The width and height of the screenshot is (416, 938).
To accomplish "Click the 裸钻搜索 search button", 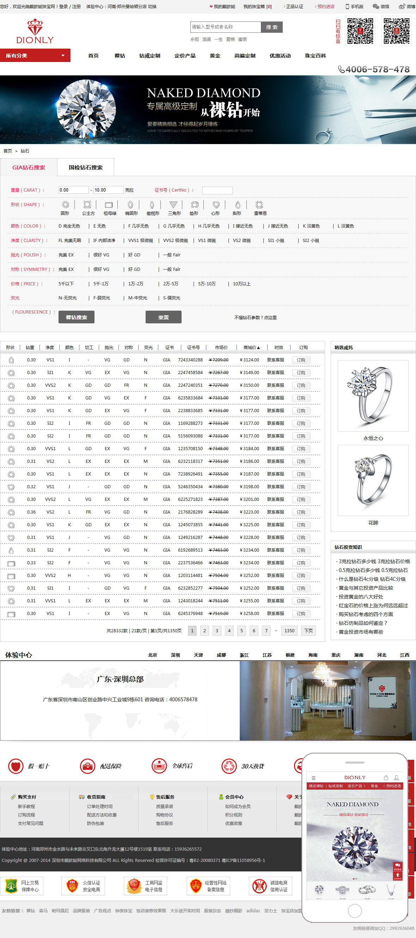I will pos(76,317).
